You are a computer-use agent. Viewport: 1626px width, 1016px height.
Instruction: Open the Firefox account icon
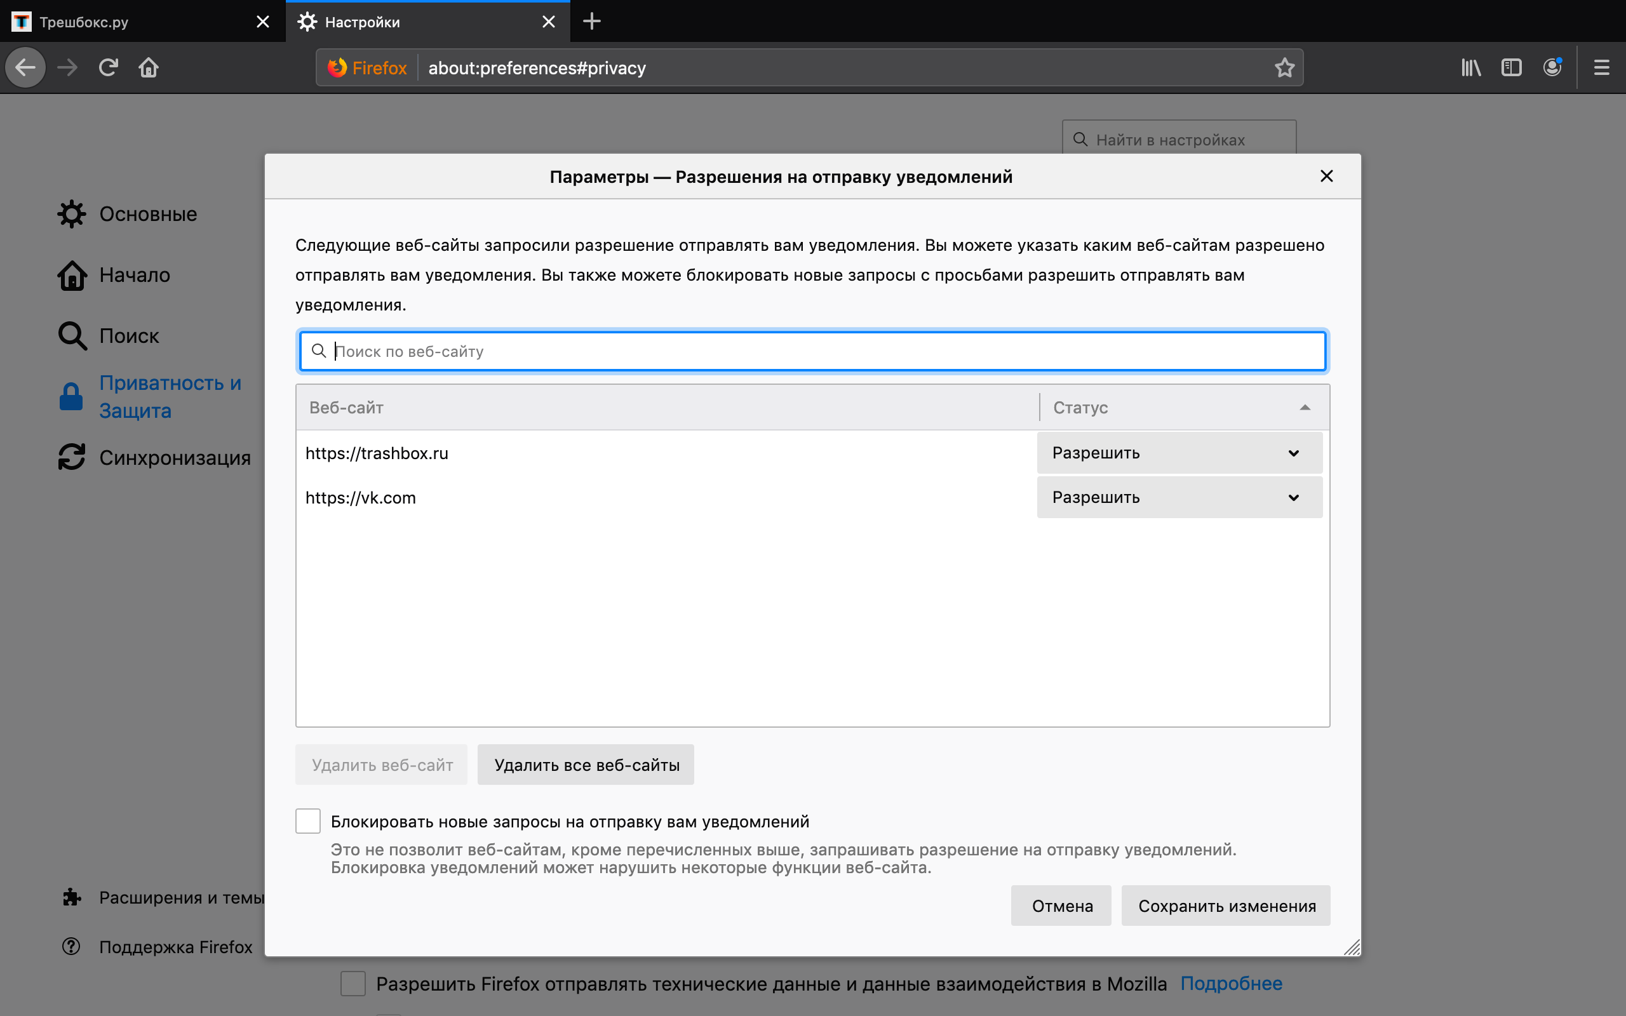point(1552,67)
